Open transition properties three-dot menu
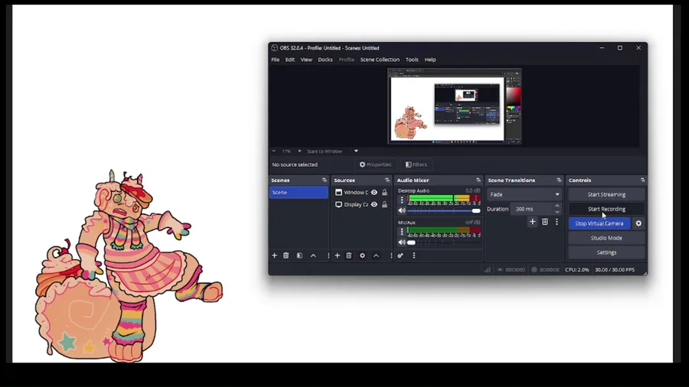 557,222
